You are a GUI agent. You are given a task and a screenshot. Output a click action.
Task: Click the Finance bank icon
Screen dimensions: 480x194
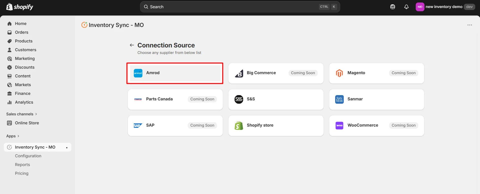[10, 93]
